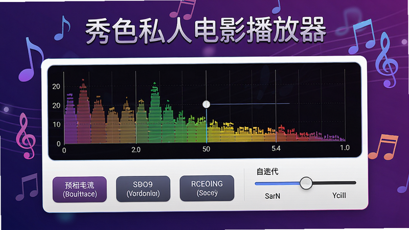Click the black right portion of slider track
409x230 pixels.
[334, 183]
